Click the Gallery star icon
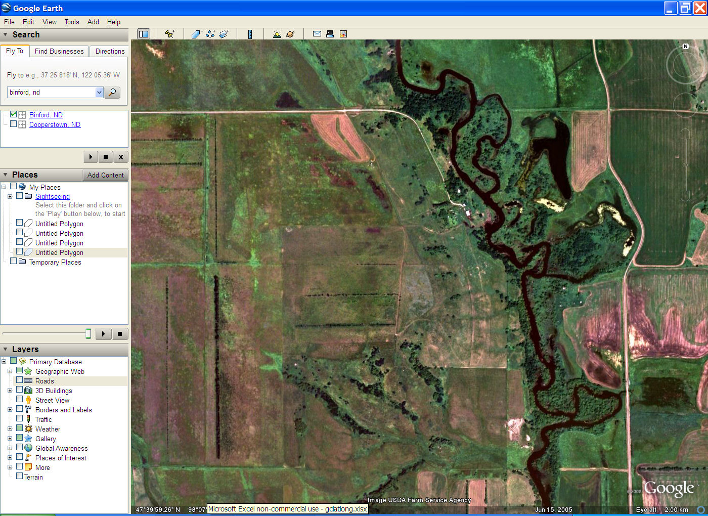Image resolution: width=708 pixels, height=516 pixels. (x=28, y=439)
